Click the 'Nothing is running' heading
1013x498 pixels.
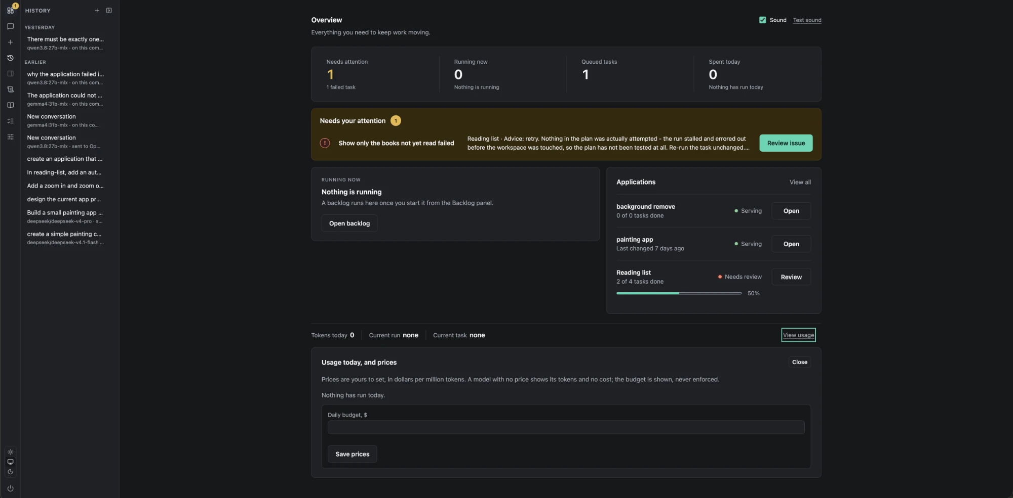[352, 192]
